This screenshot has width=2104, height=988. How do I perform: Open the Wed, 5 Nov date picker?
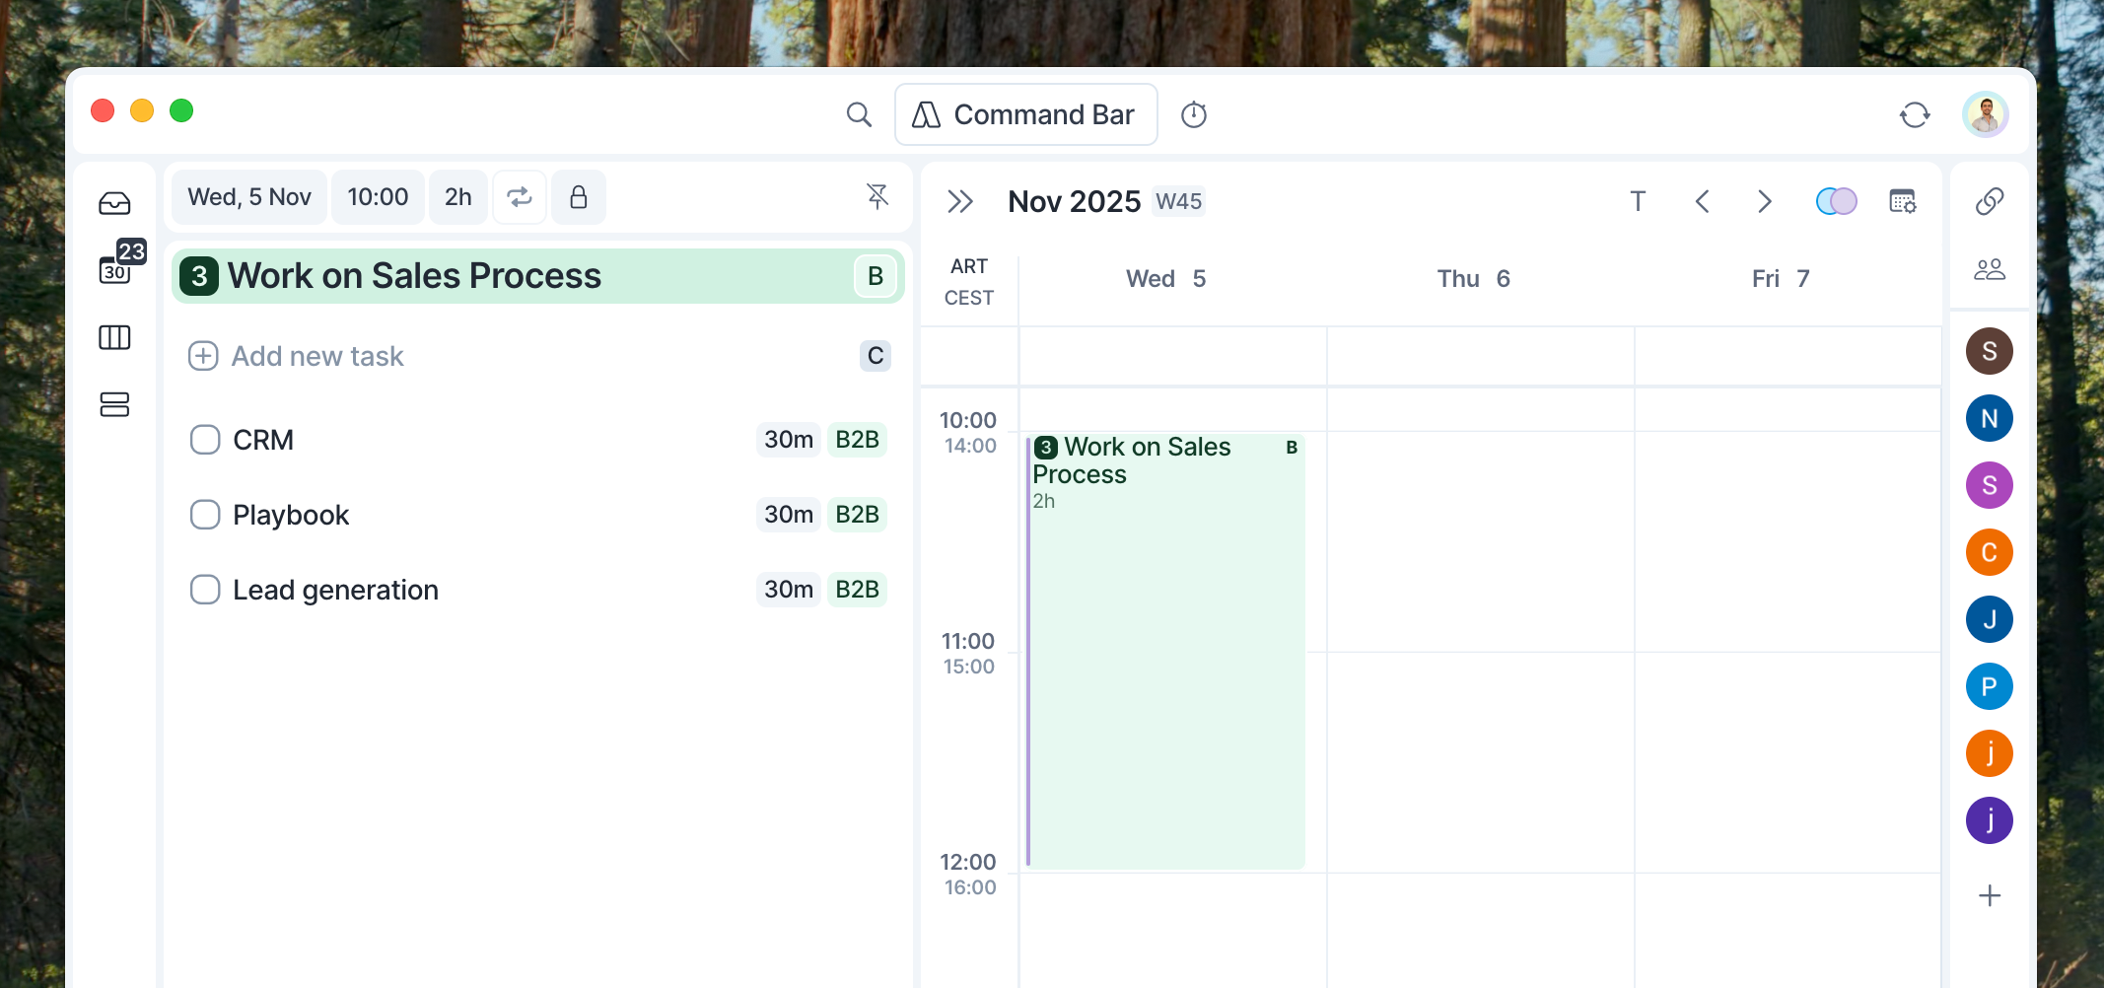[249, 197]
